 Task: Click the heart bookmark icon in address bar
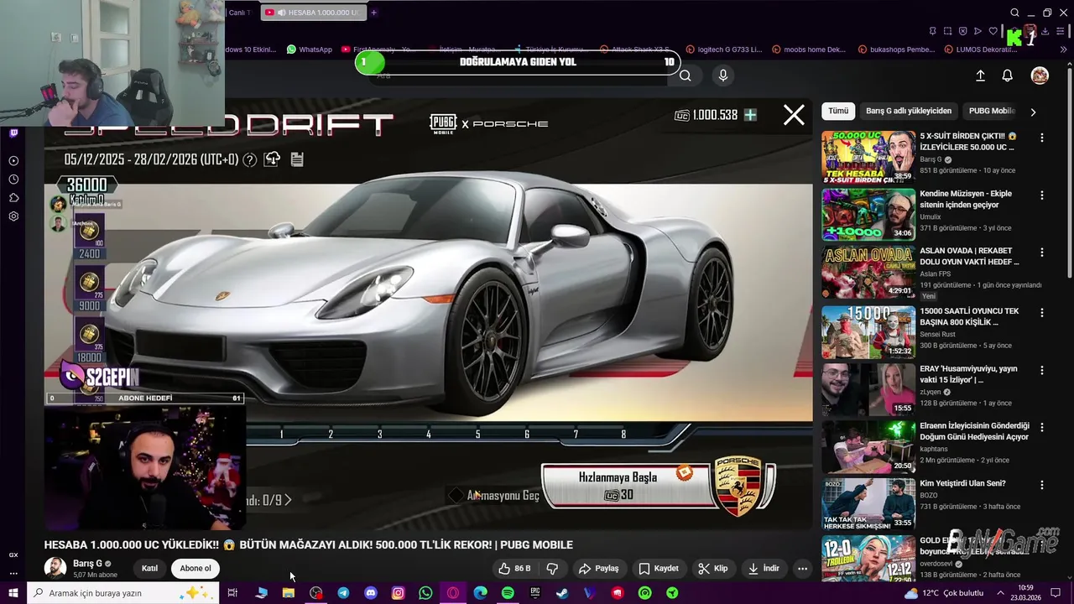coord(993,31)
